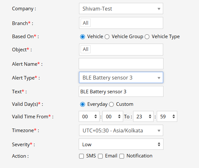
Task: Enable the SMS action checkbox
Action: pos(82,156)
